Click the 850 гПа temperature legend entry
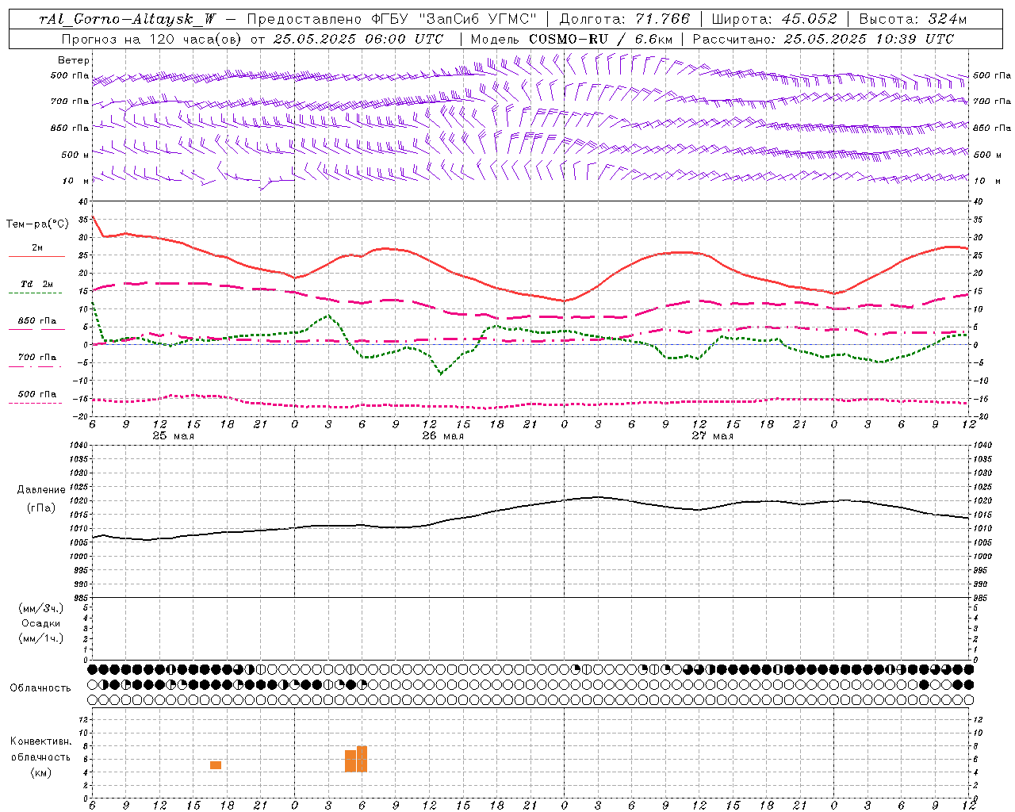This screenshot has height=812, width=1015. pos(36,321)
